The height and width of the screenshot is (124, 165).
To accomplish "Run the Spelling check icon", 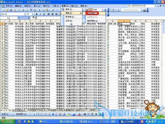I will coord(31,10).
